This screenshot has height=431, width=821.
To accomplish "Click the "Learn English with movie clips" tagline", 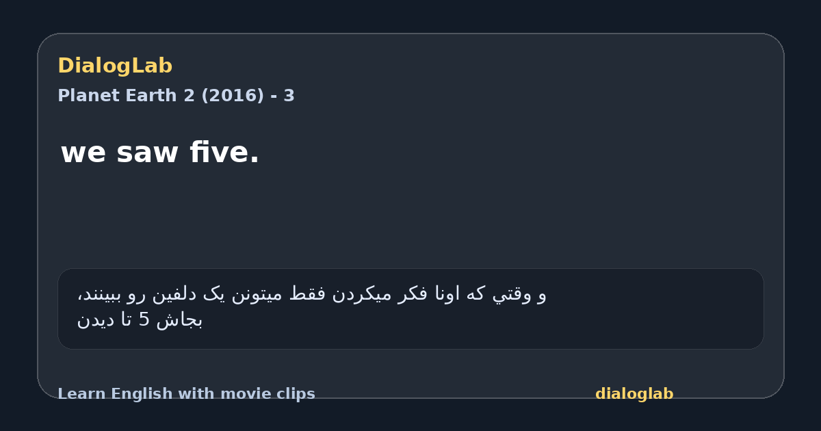I will (x=186, y=394).
